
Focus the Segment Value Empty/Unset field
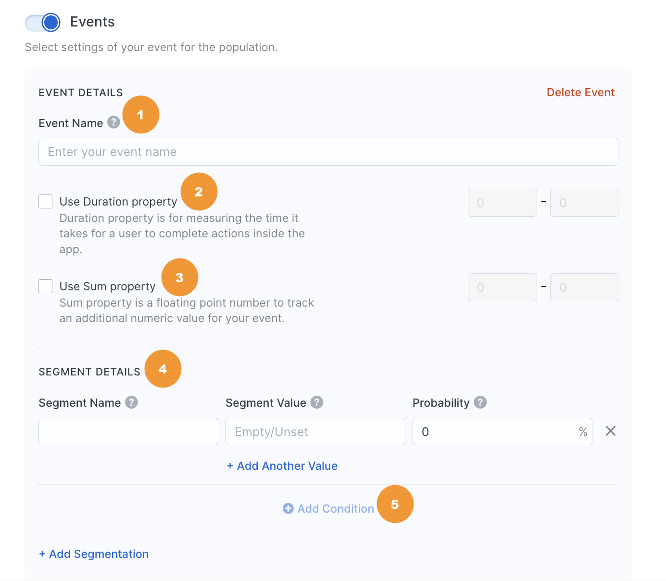315,431
